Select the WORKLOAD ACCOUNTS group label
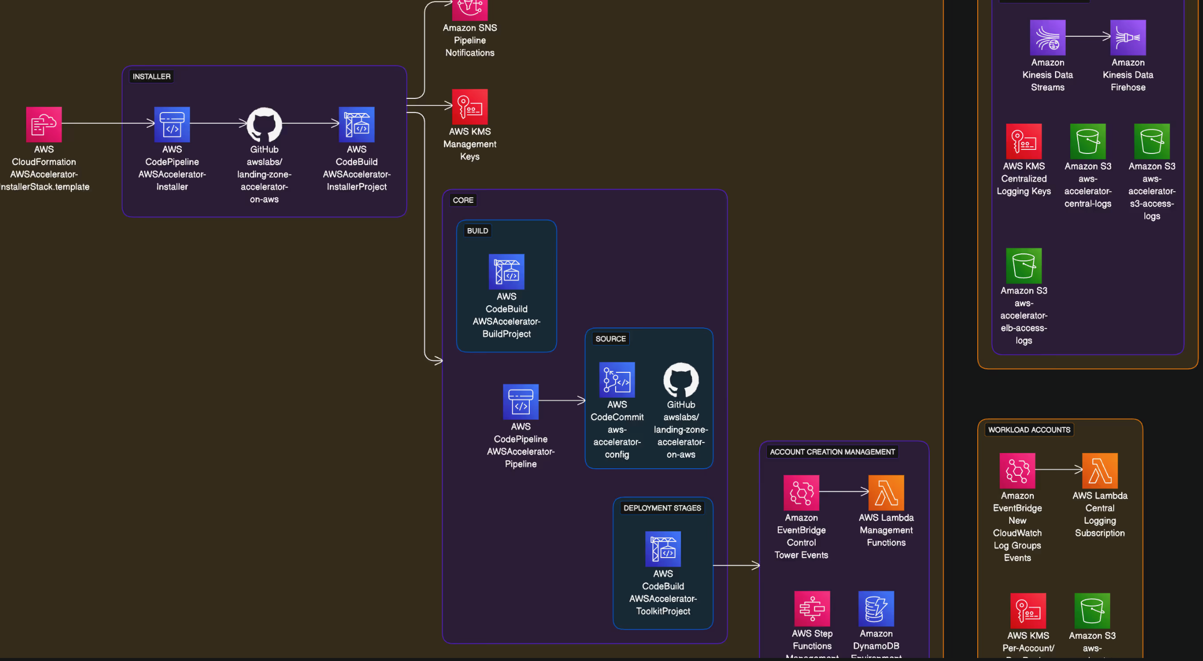 tap(1029, 430)
